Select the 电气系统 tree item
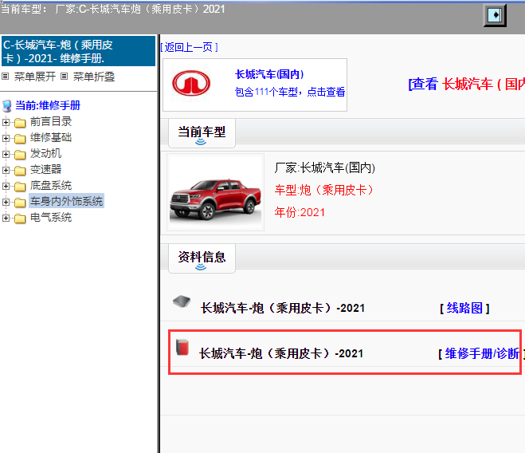Image resolution: width=525 pixels, height=453 pixels. click(51, 218)
